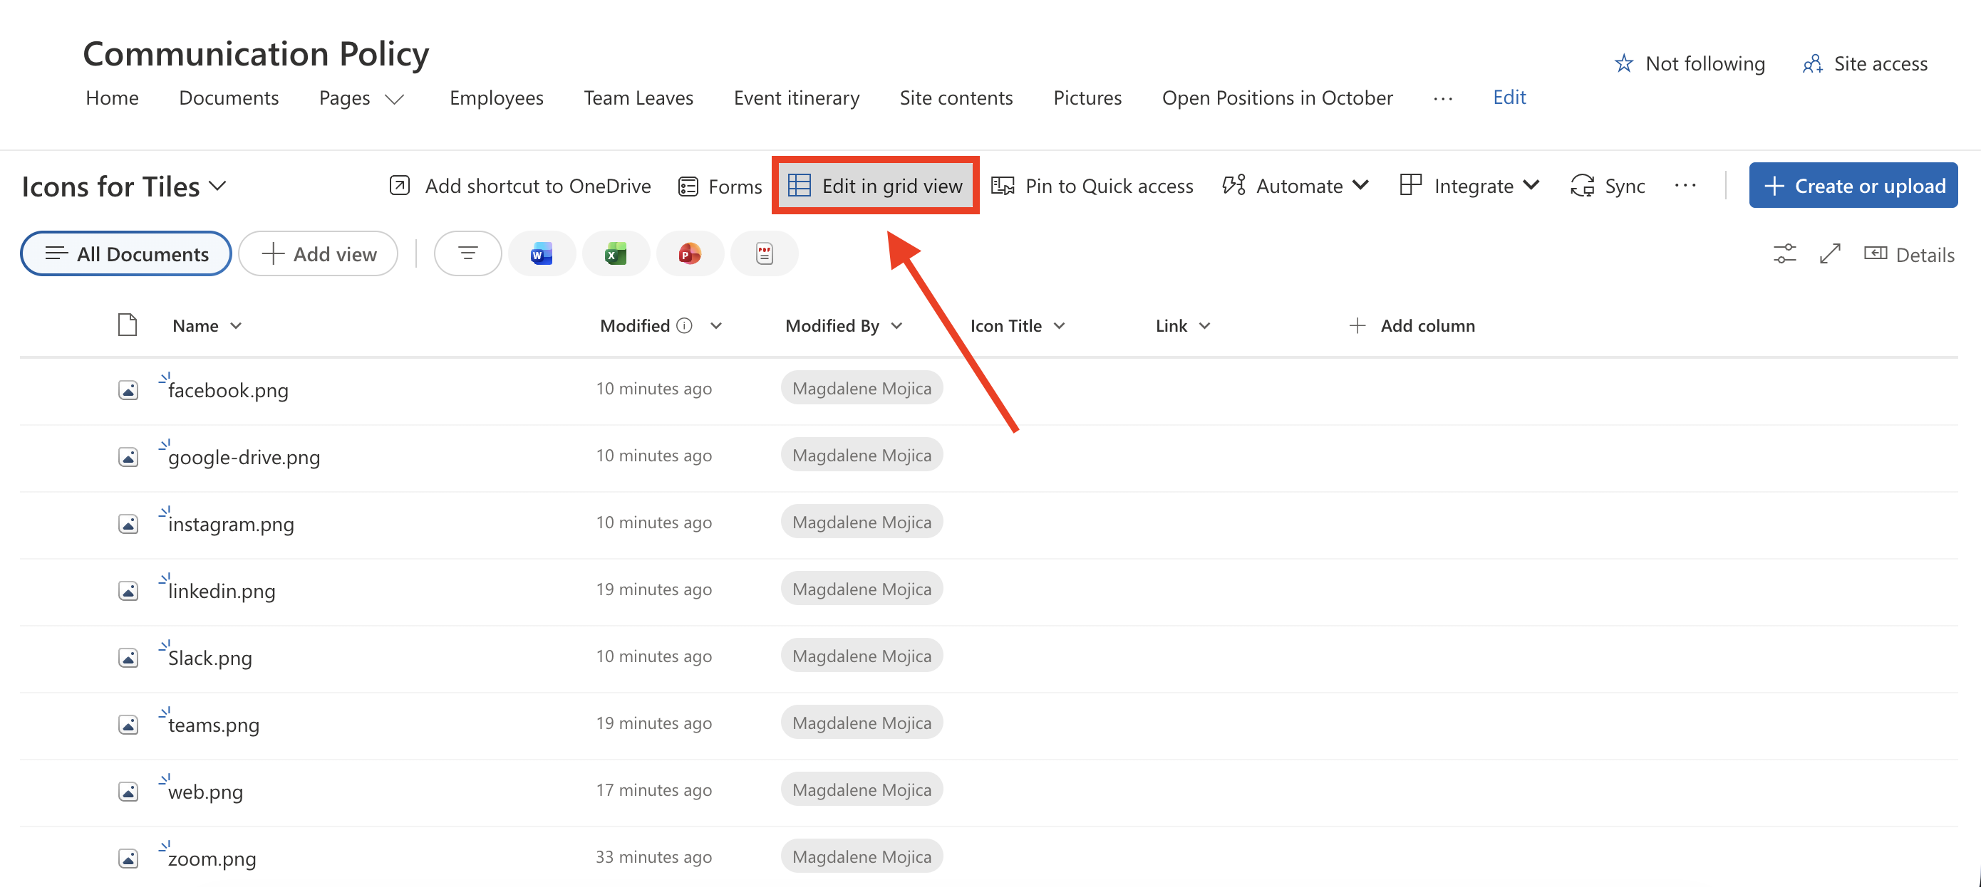Open the Details pane
Viewport: 1981px width, 887px height.
pos(1909,254)
